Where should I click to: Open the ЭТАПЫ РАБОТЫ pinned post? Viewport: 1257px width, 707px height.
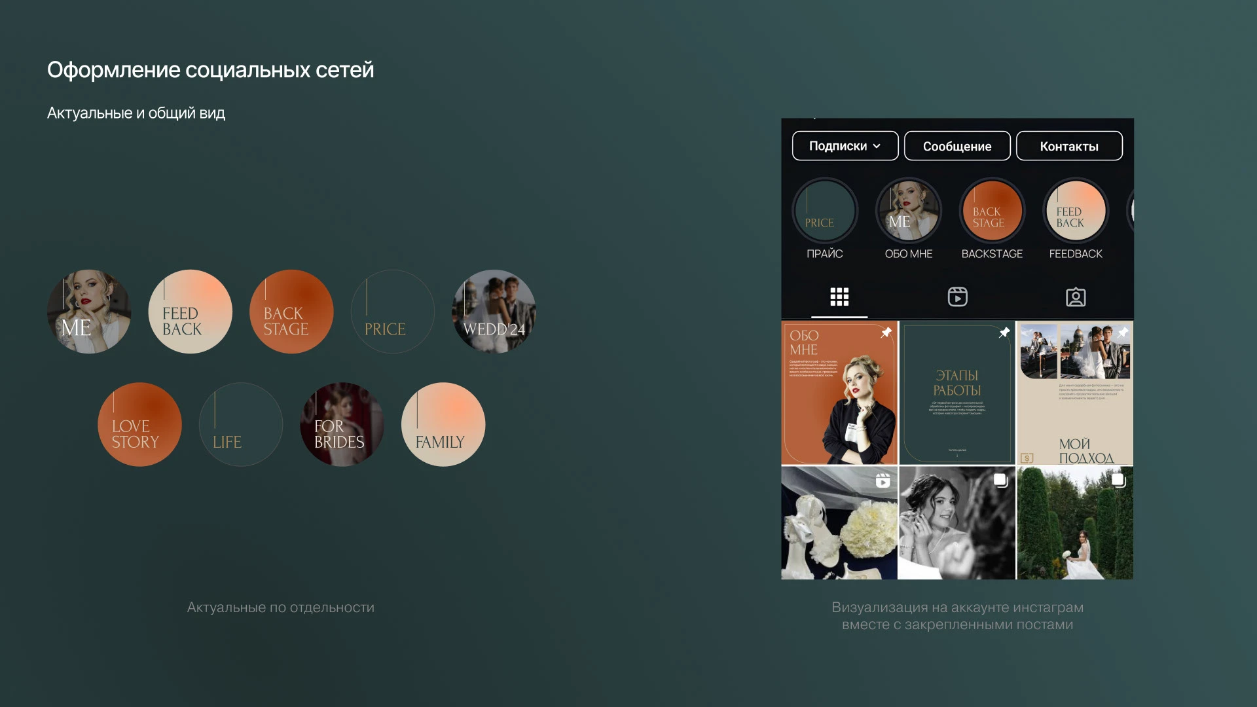tap(957, 393)
